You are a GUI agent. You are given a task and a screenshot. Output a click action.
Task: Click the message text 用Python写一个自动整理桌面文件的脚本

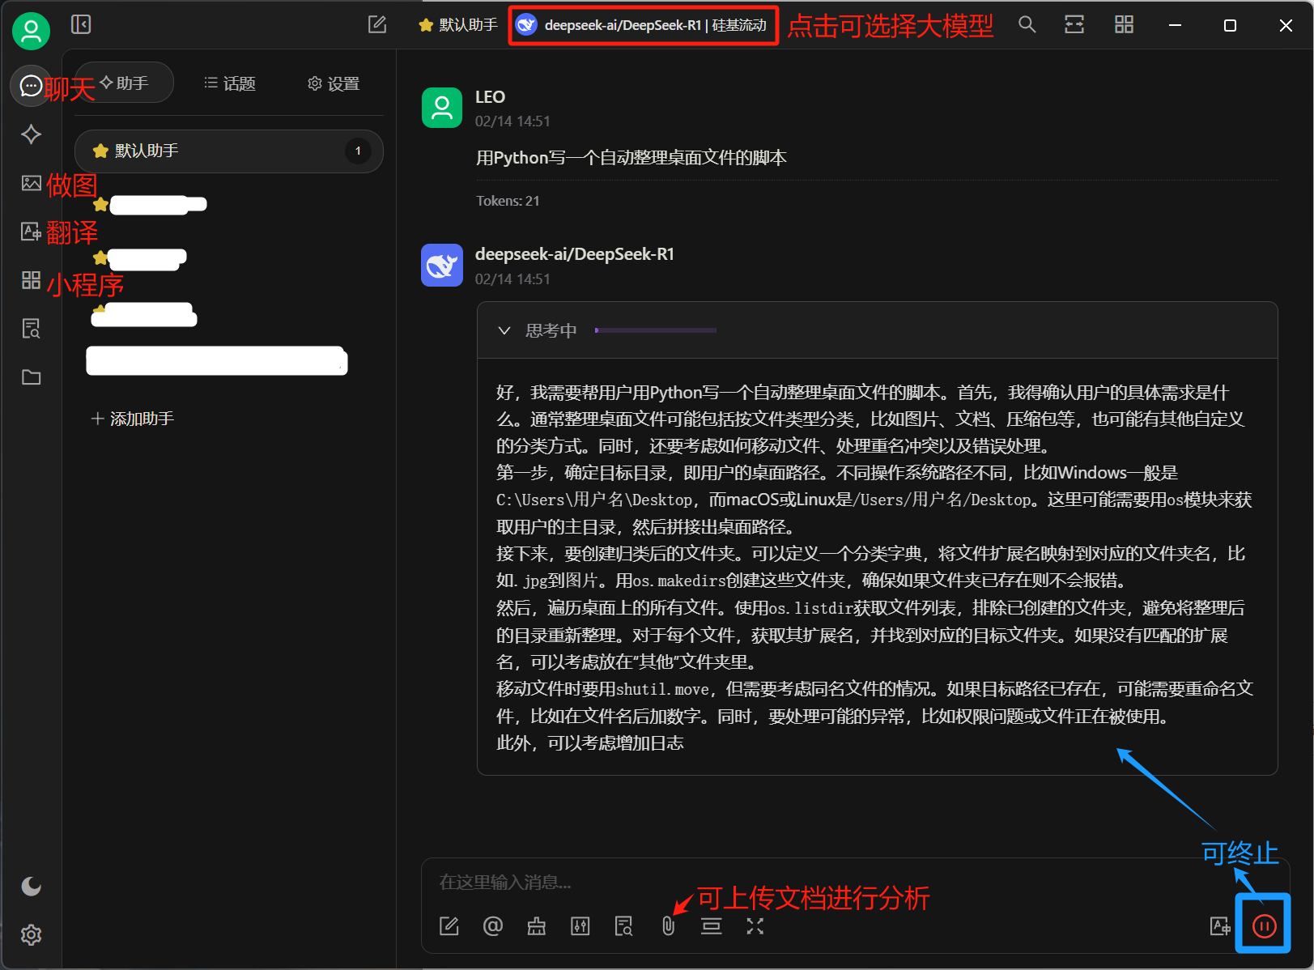pos(631,157)
